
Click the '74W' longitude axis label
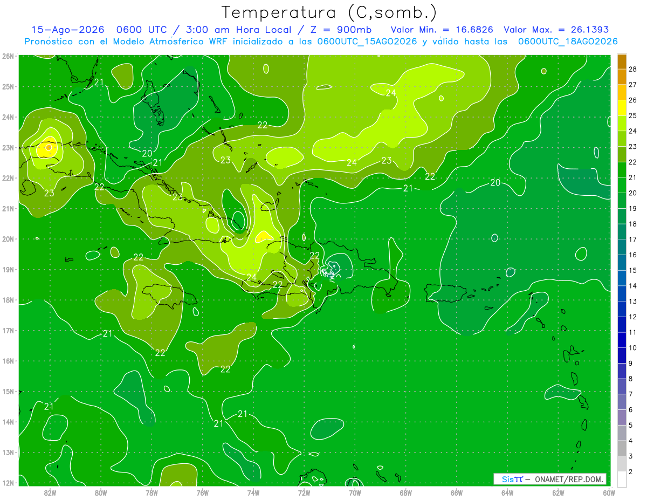253,492
